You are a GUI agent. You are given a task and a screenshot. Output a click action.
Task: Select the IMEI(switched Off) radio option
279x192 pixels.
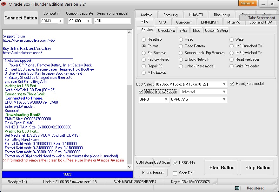pos(246,46)
